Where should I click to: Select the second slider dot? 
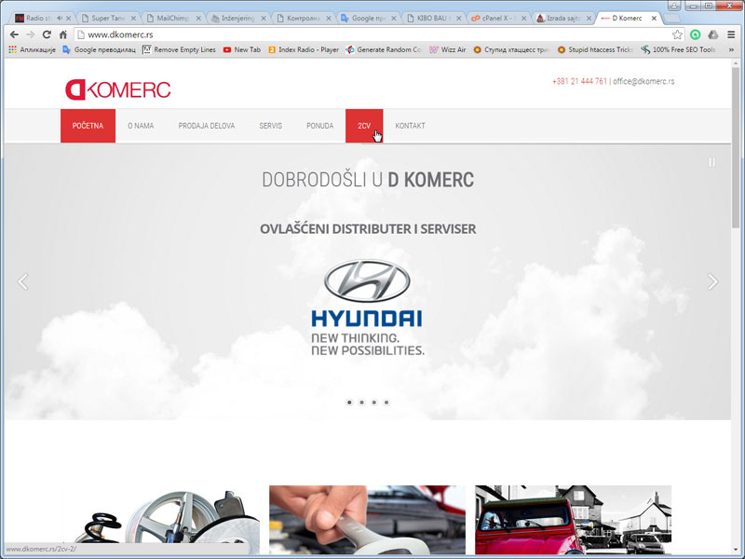(361, 402)
